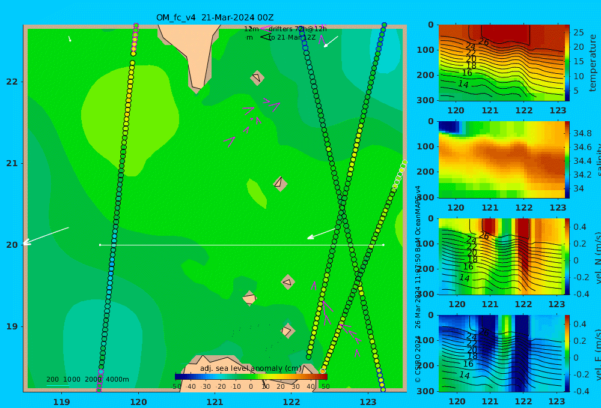The image size is (601, 408).
Task: Click latitude label 21 on the map axis
Action: pyautogui.click(x=12, y=163)
